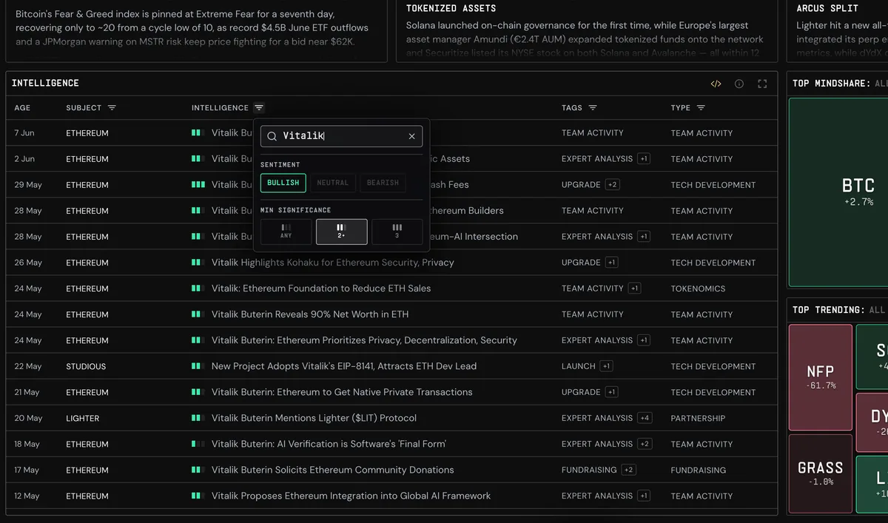Select Any minimum significance

click(x=286, y=232)
